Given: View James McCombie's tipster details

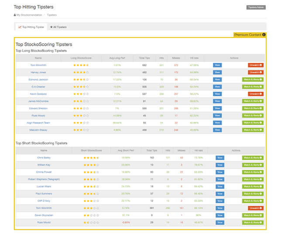Looking at the screenshot, I should pyautogui.click(x=217, y=101).
